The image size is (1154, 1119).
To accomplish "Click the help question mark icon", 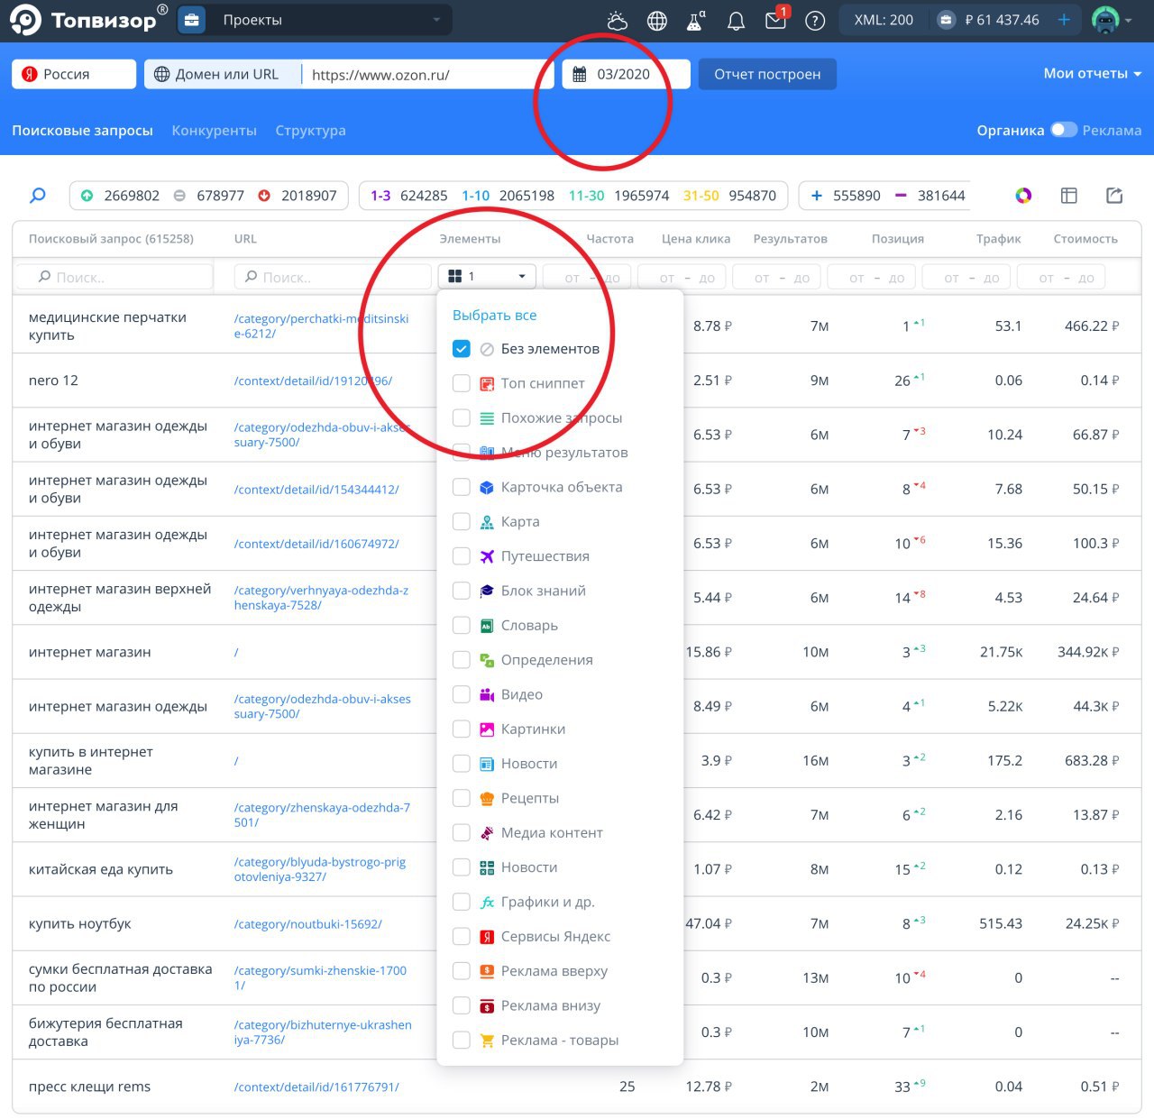I will coord(815,21).
